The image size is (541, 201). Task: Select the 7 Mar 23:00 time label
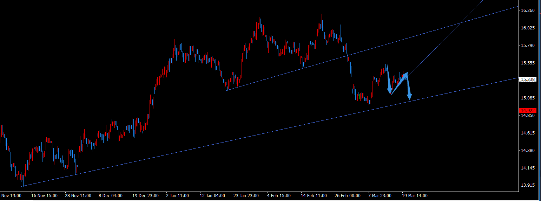click(380, 196)
